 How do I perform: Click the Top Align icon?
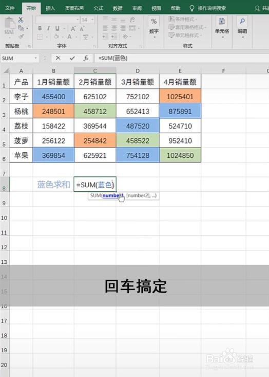pos(105,19)
